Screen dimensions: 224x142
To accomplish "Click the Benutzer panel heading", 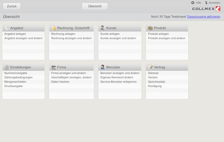I will pos(113,67).
